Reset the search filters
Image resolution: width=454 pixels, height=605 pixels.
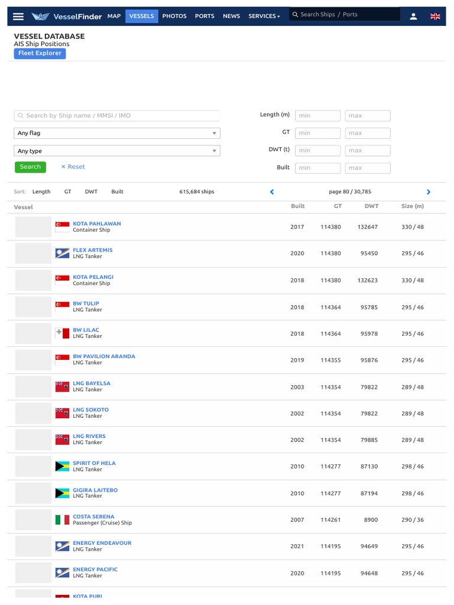click(x=73, y=167)
